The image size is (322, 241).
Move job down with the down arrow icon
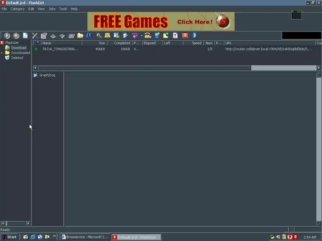tap(62, 36)
